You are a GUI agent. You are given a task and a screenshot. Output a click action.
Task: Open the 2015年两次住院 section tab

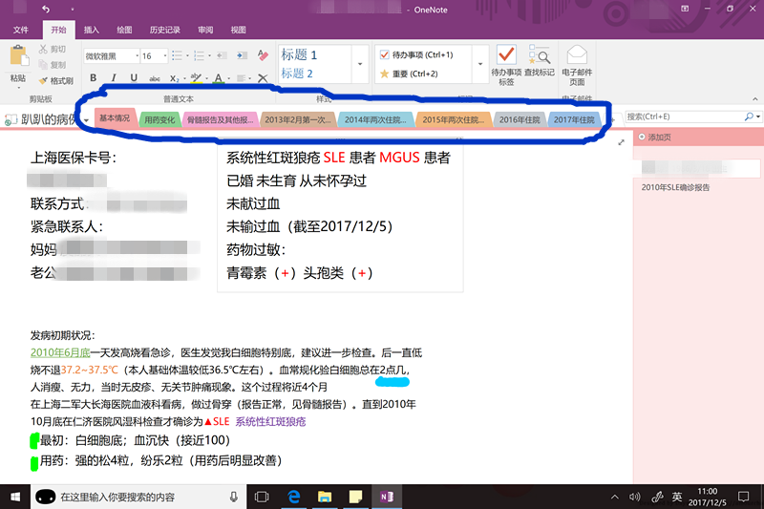click(x=453, y=119)
